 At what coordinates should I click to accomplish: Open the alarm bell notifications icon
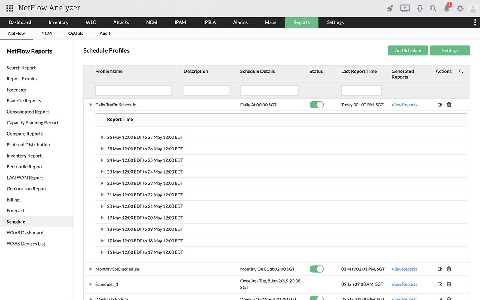(x=447, y=8)
